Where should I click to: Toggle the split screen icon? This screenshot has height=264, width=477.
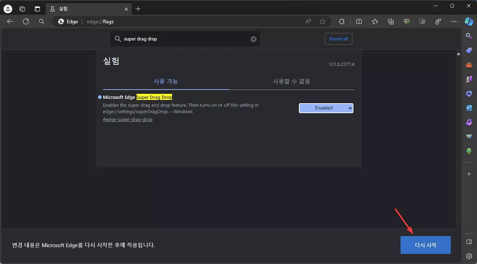359,21
